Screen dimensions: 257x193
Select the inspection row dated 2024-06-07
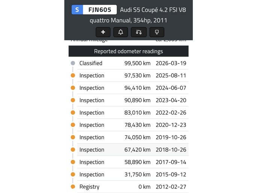point(132,88)
